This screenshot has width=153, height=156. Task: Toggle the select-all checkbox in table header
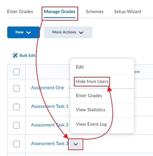tap(16, 72)
